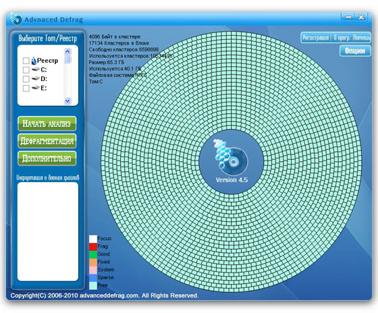Click the center disc logo above Version 4.5
Viewport: 378px width, 313px height.
(231, 158)
